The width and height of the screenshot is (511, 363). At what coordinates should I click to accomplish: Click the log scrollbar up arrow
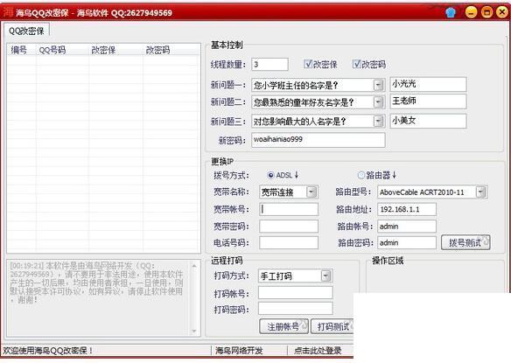point(194,266)
